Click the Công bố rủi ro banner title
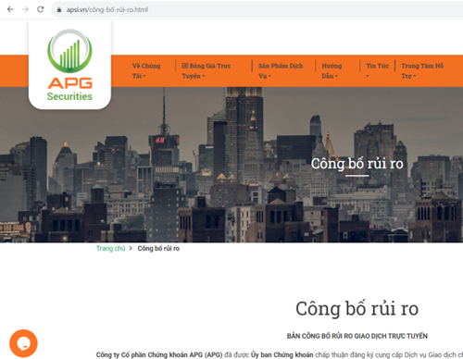The height and width of the screenshot is (359, 463). click(x=357, y=164)
